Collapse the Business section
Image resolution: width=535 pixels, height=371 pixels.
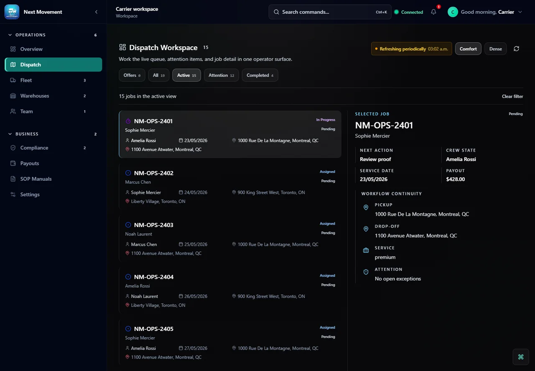(10, 134)
